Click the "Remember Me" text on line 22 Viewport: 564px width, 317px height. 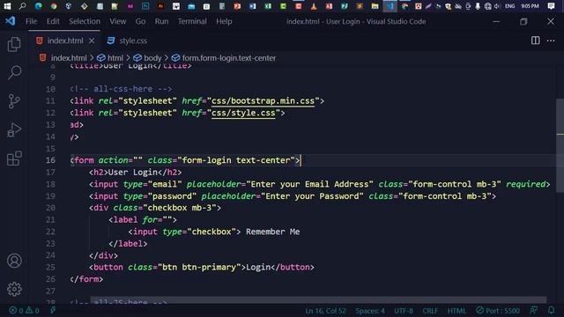coord(272,232)
